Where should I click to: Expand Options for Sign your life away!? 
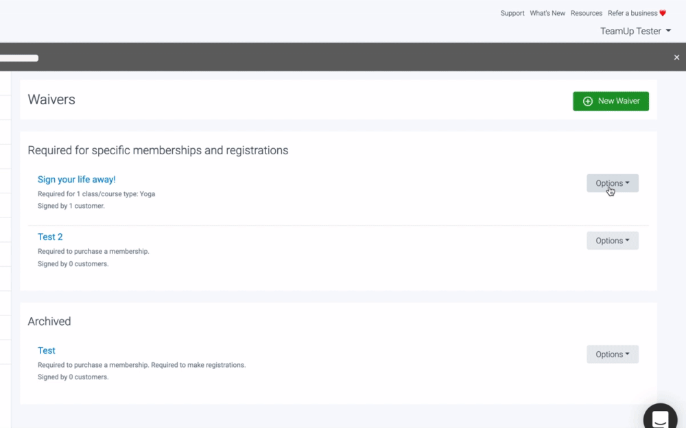[612, 183]
